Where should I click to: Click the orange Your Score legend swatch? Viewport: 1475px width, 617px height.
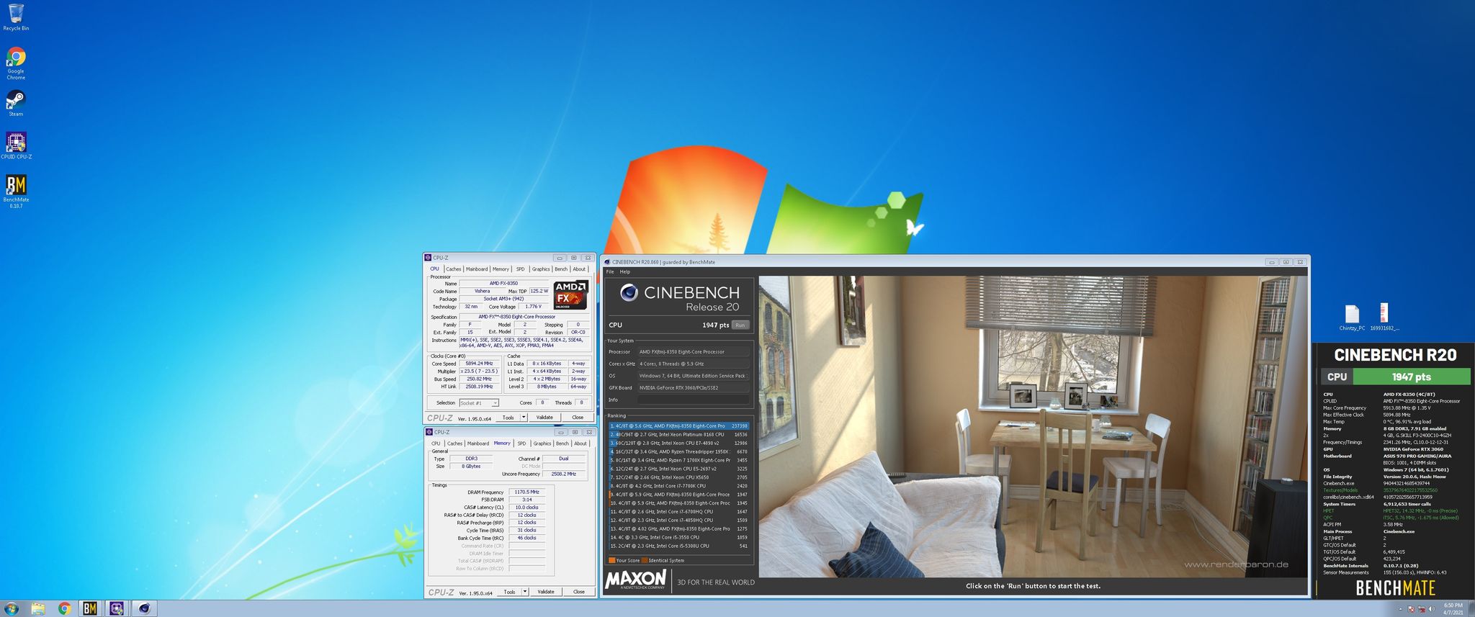(612, 560)
